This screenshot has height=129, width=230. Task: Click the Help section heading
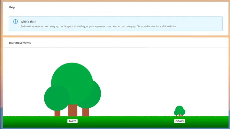tap(12, 7)
